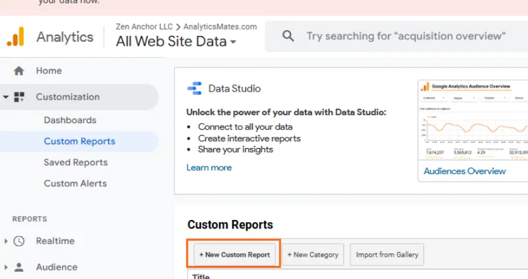Open Saved Reports in the sidebar
Viewport: 528px width, 279px height.
(76, 162)
